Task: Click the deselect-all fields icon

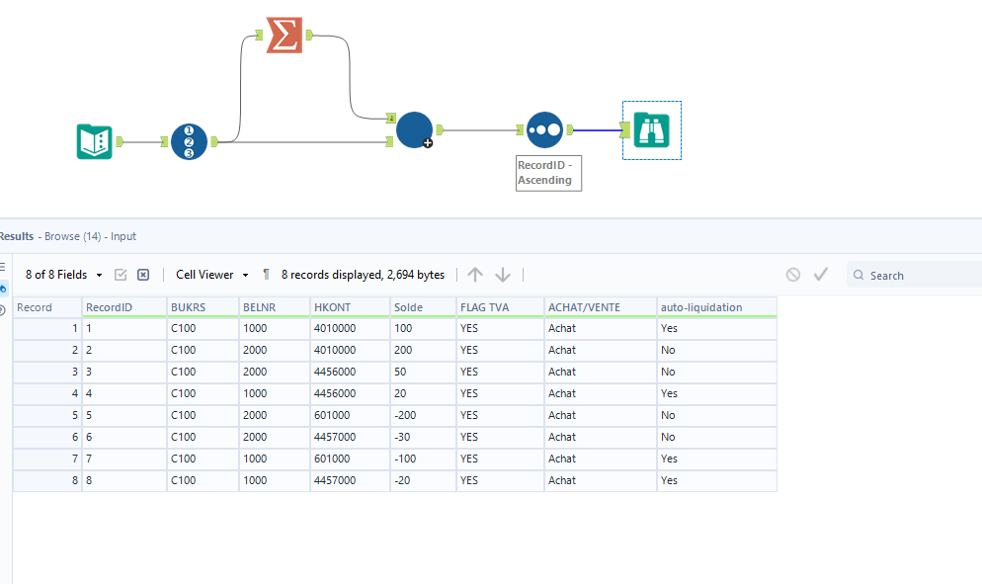Action: tap(142, 275)
